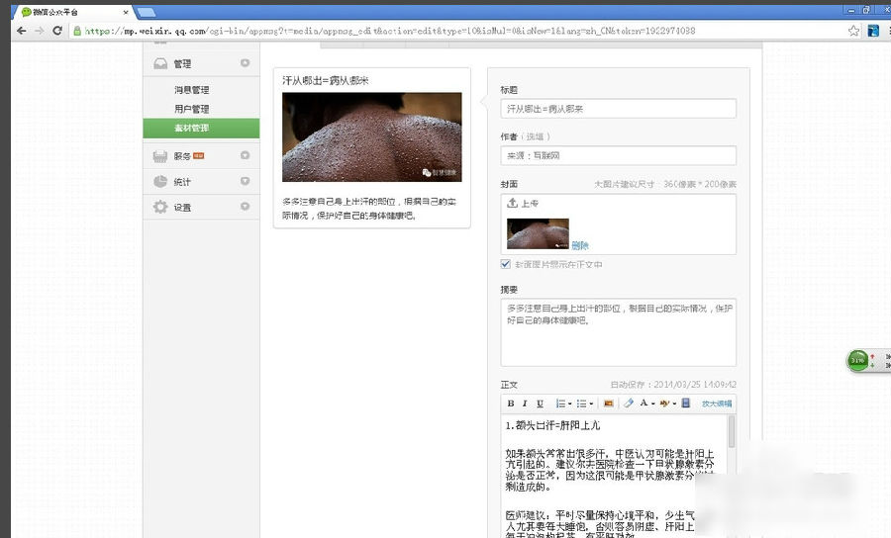Expand the 服务 section arrow
Screen dimensions: 891x538
coord(245,155)
